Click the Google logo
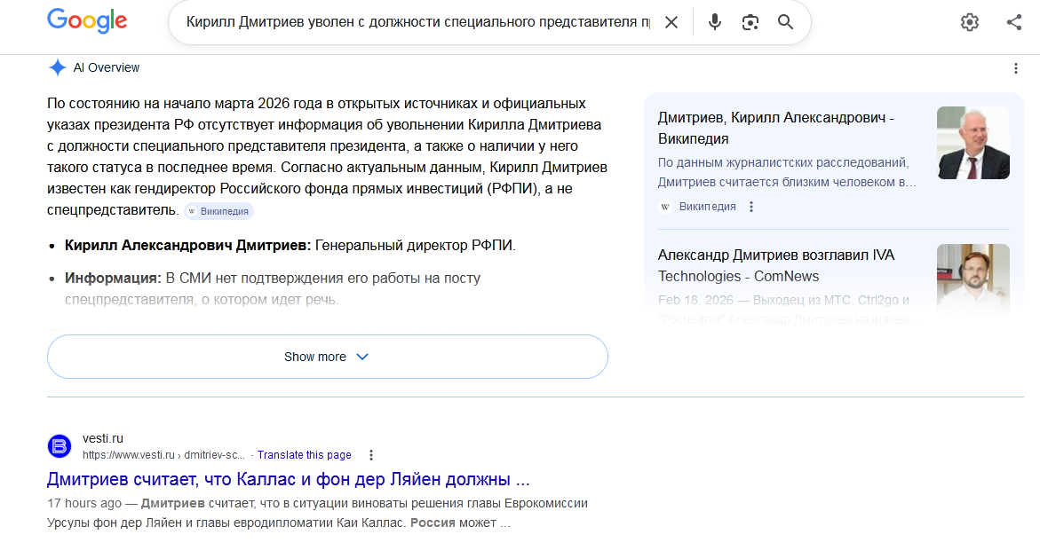Screen dimensions: 1040x558 [87, 21]
